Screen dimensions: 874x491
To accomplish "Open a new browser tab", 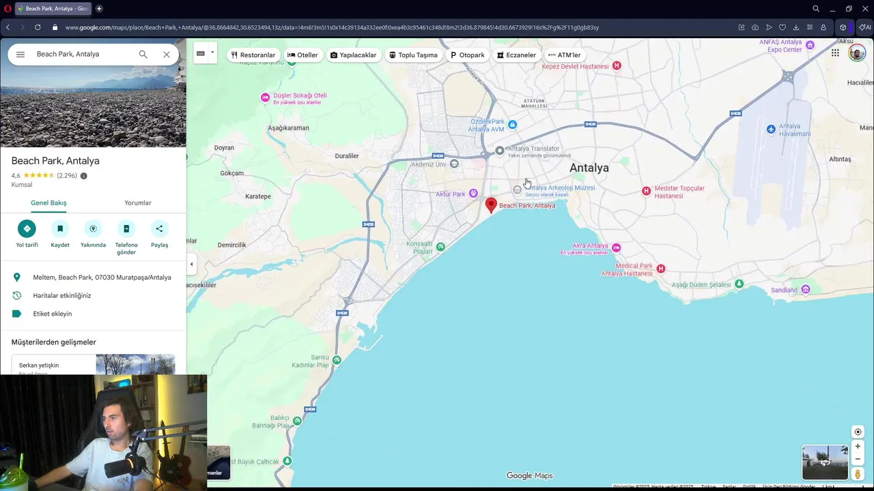I will click(99, 9).
